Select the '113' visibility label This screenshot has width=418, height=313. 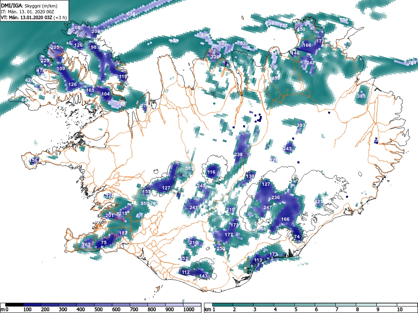coord(258,260)
